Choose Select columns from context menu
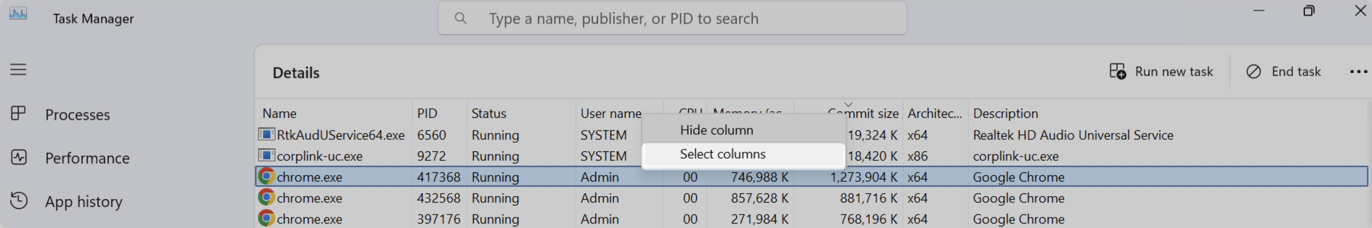The width and height of the screenshot is (1372, 228). (x=723, y=154)
